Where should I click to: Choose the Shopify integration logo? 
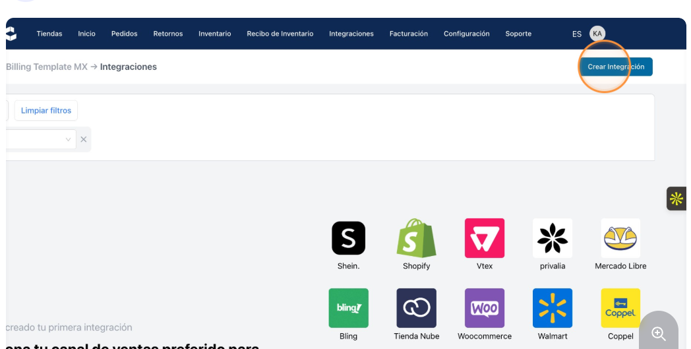416,238
